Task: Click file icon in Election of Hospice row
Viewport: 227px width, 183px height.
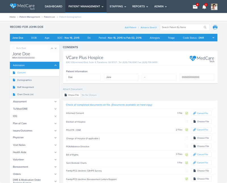Action: point(195,122)
